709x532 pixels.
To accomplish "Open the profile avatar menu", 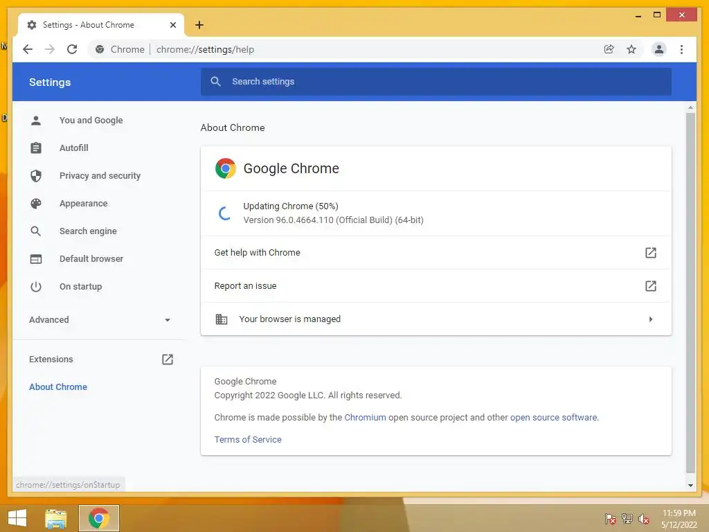I will pos(659,49).
